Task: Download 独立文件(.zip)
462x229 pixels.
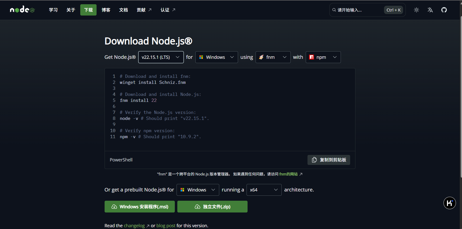Action: (x=212, y=207)
